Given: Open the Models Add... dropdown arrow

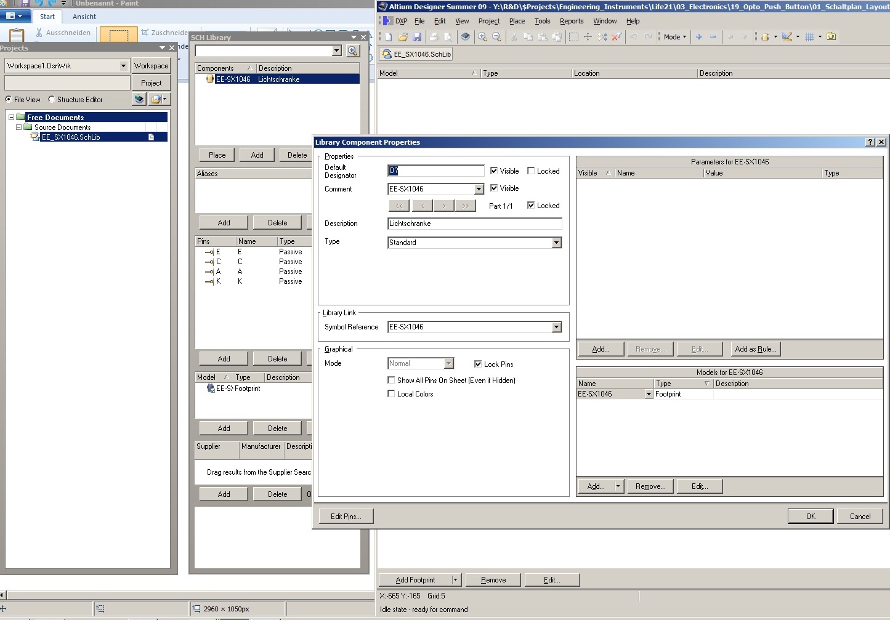Looking at the screenshot, I should coord(618,486).
